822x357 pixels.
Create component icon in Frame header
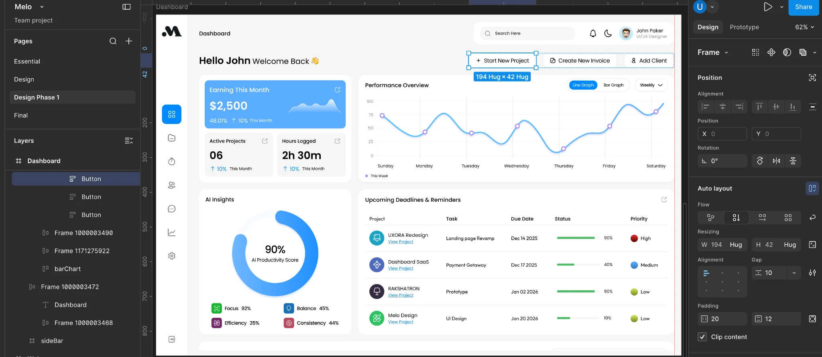[771, 52]
